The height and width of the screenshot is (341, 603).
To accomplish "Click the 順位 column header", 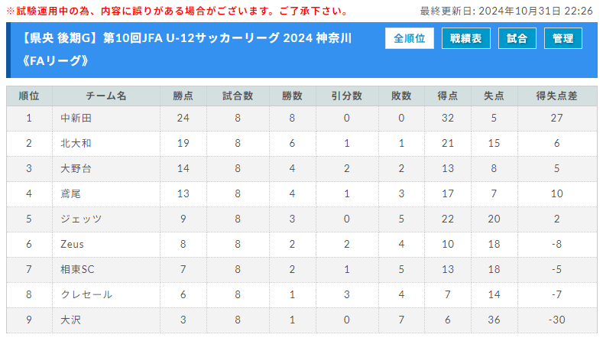I will tap(29, 96).
